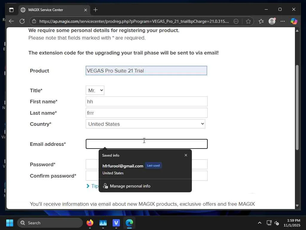Screen dimensions: 306x230
Task: Add this page to favorites star
Action: pos(248,21)
